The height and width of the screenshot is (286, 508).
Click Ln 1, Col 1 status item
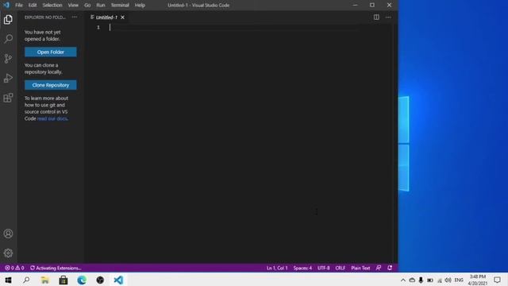pos(277,268)
